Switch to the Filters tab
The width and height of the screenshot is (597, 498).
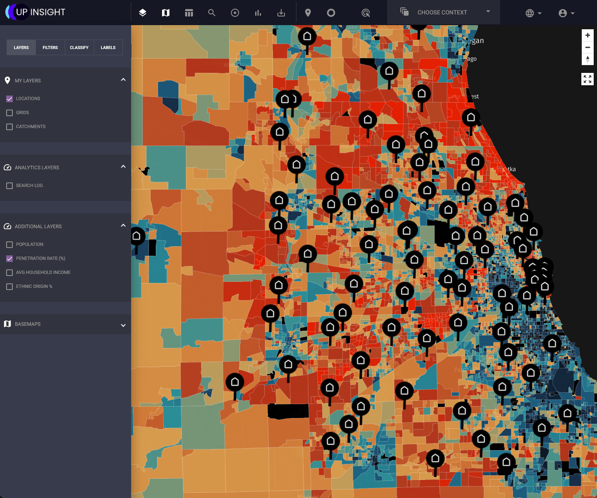pos(50,47)
